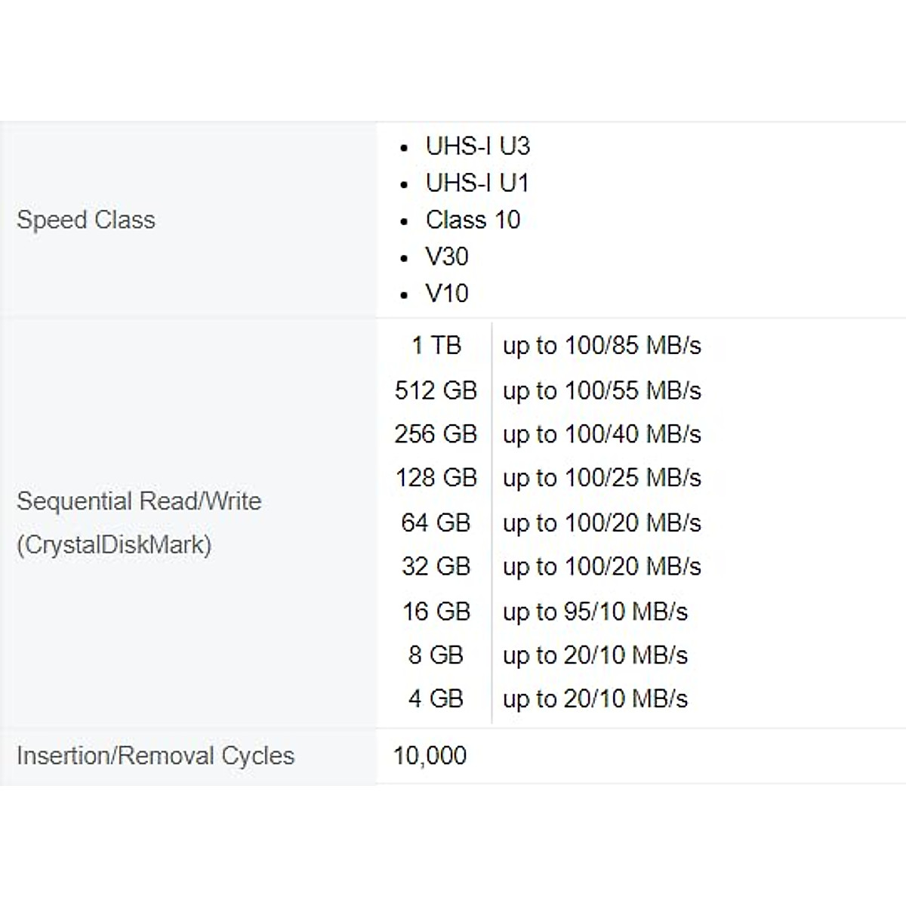
Task: Click the 16 GB capacity cell
Action: [436, 611]
